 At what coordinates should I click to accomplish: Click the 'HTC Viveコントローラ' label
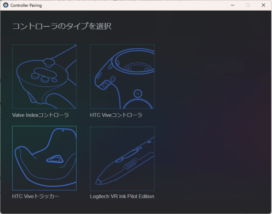116,115
